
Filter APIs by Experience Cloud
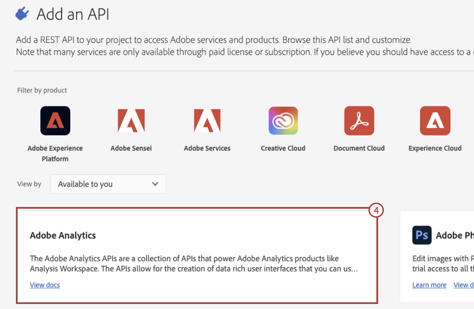435,120
